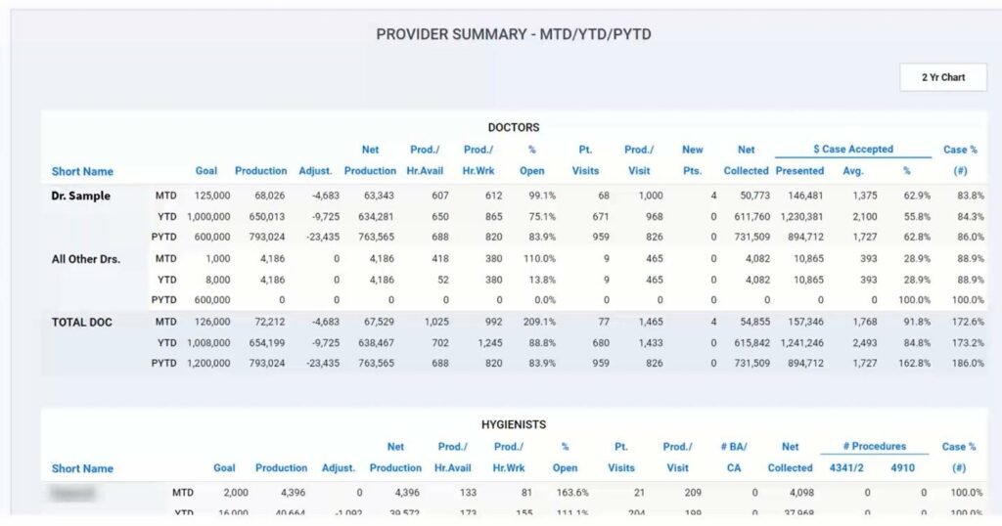This screenshot has width=1002, height=526.
Task: Select the 4341/2 column header
Action: (846, 468)
